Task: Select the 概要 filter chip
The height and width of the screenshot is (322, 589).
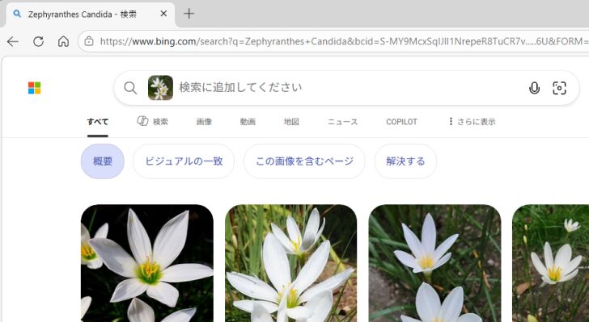Action: 103,161
